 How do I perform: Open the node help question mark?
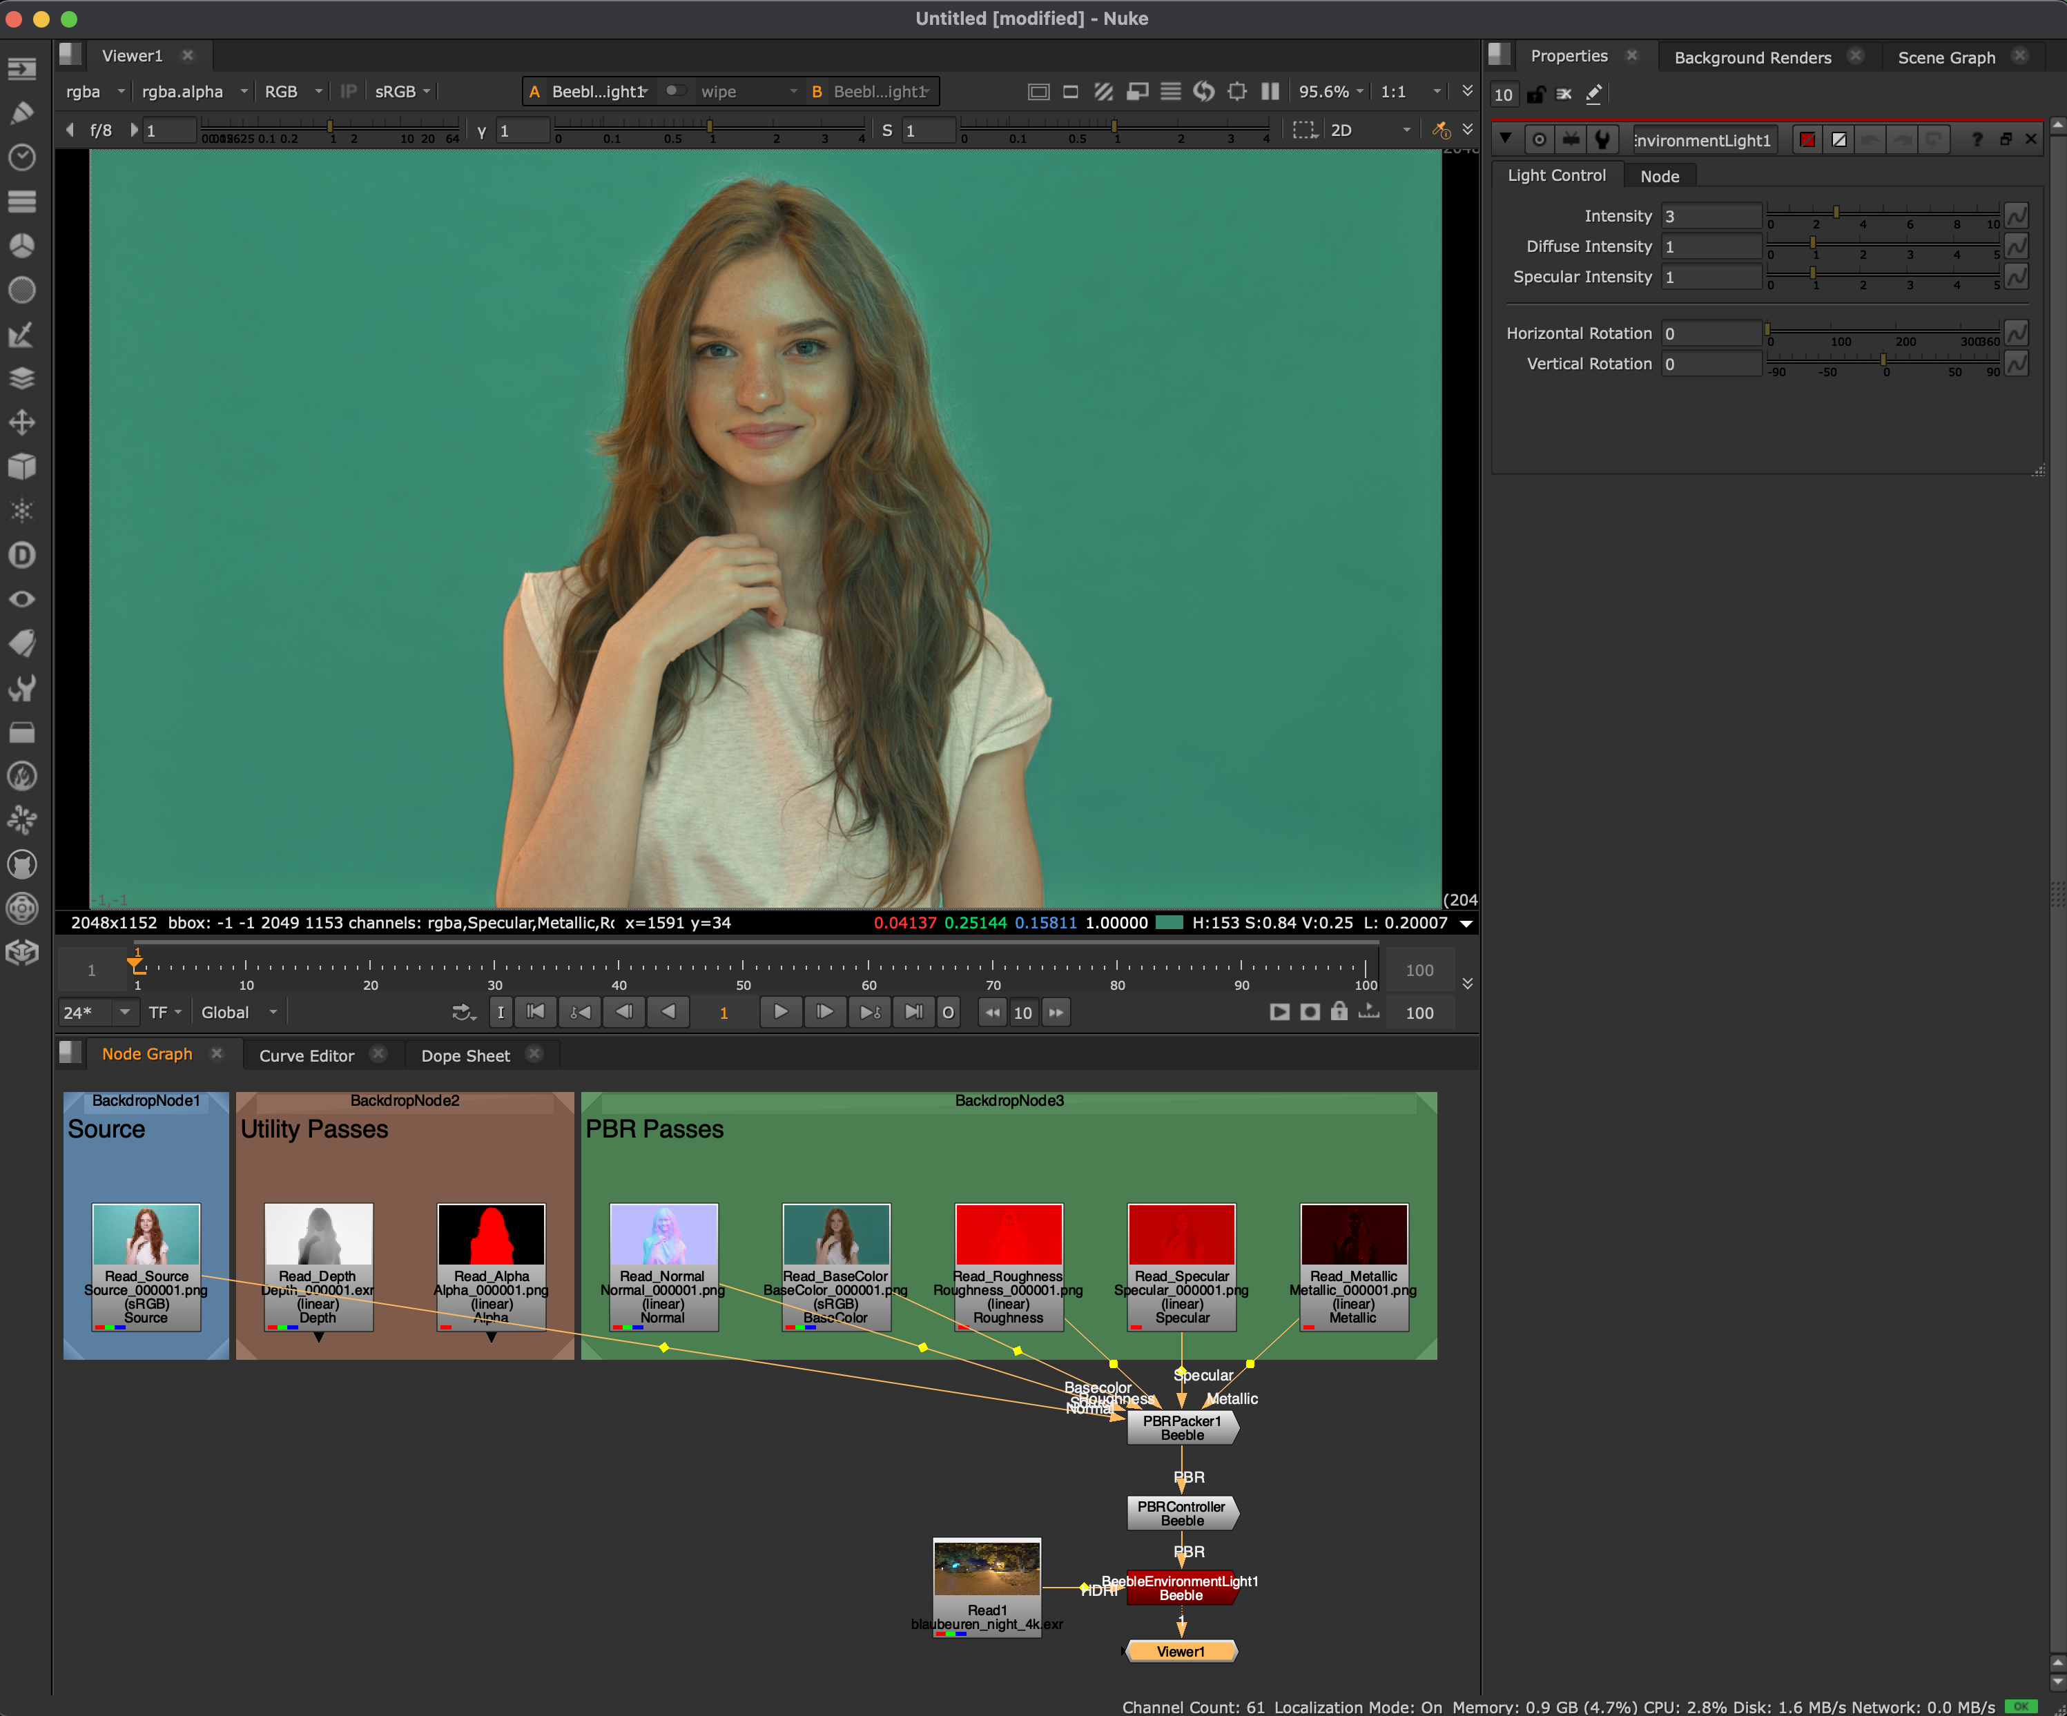1977,139
